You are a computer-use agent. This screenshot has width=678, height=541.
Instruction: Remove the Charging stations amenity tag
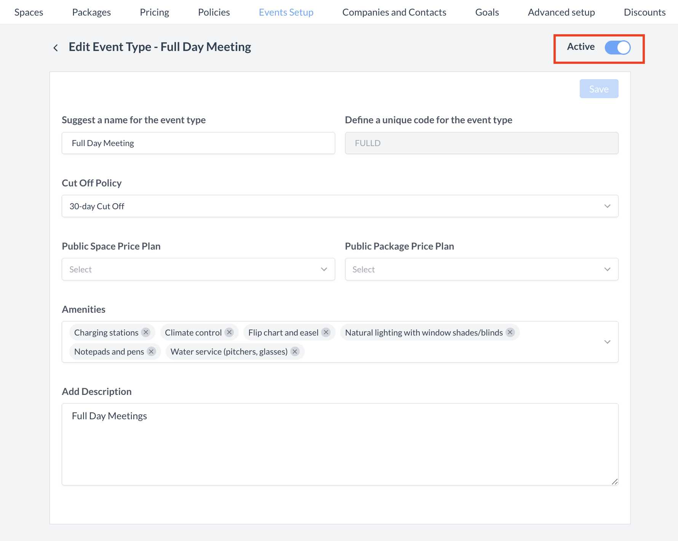coord(146,332)
